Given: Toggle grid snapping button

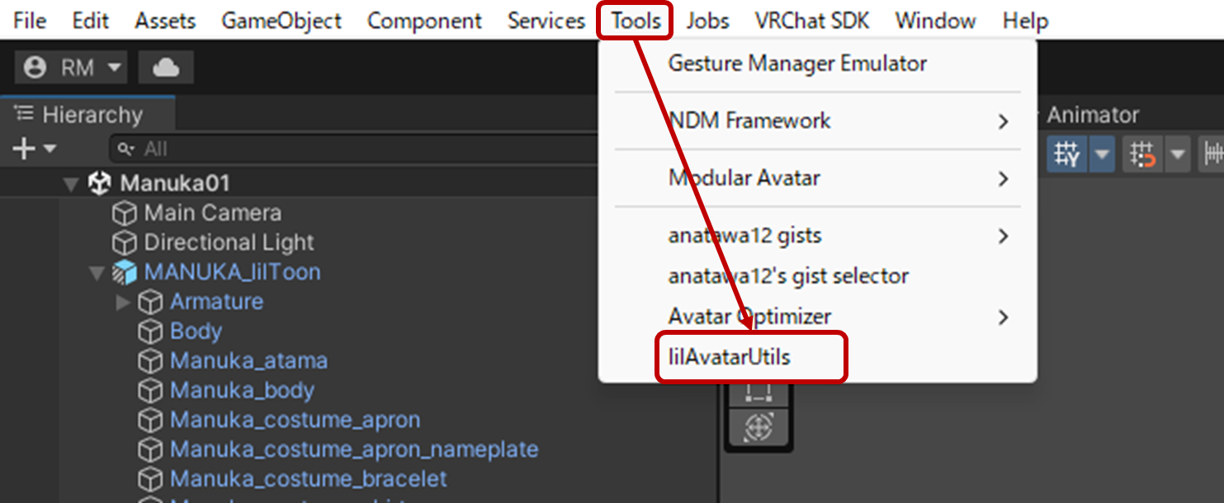Looking at the screenshot, I should pyautogui.click(x=1142, y=153).
